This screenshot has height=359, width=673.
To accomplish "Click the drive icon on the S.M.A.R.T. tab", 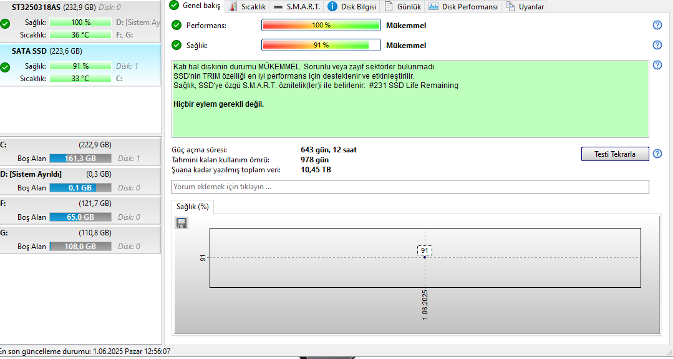I will tap(278, 7).
